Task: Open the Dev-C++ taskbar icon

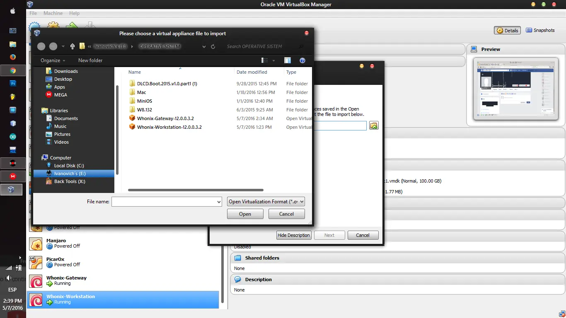Action: click(13, 149)
